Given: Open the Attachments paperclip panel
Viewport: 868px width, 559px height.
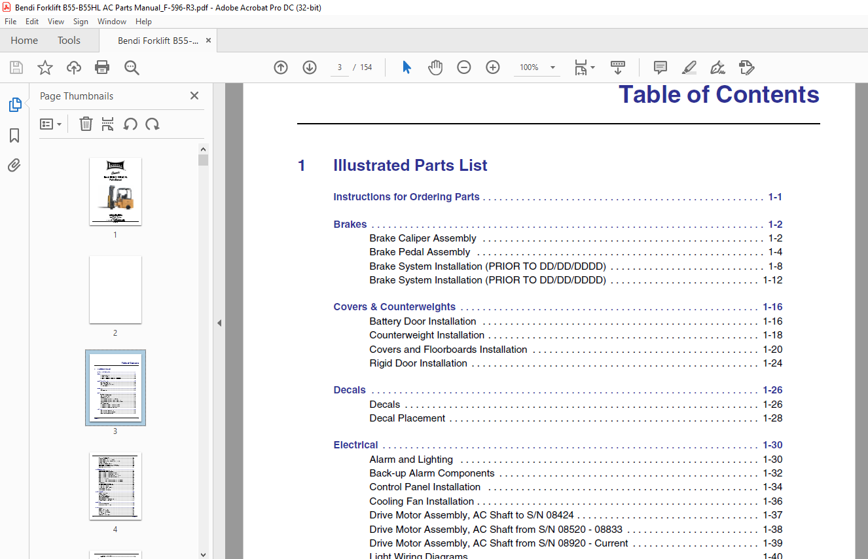Looking at the screenshot, I should pos(14,166).
